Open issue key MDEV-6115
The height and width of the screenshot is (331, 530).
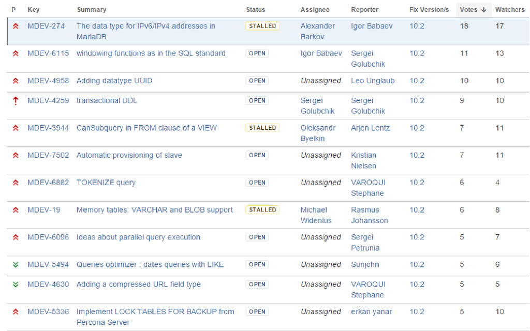[x=48, y=53]
